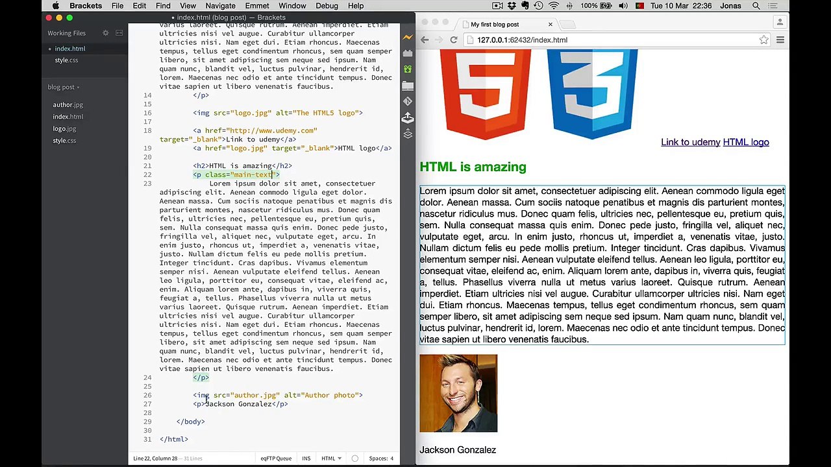Open the Emmet menu
This screenshot has height=467, width=831.
pos(257,6)
